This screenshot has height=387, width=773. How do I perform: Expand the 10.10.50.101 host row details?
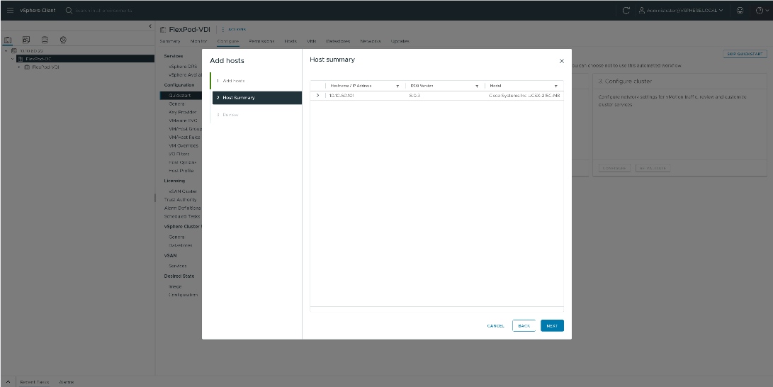[317, 95]
